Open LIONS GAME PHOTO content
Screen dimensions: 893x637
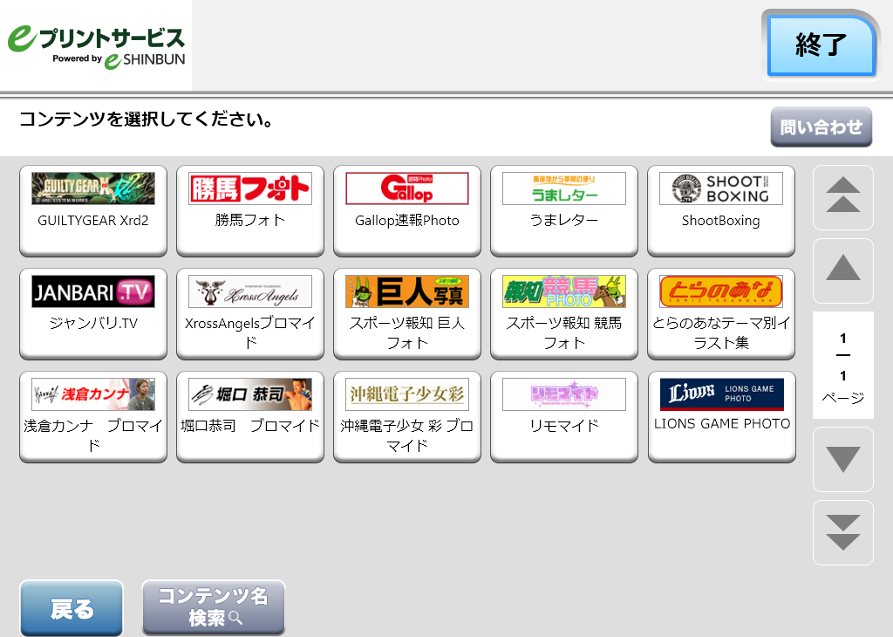(x=721, y=416)
